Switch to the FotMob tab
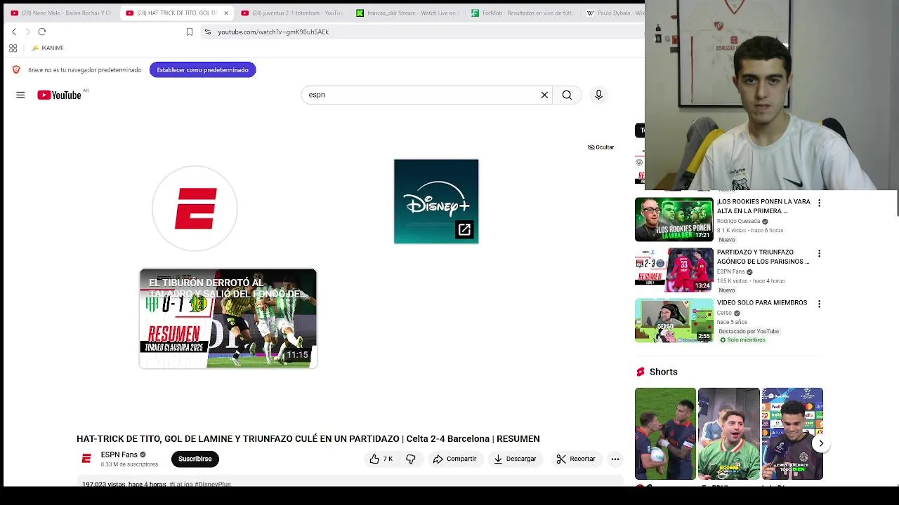899x505 pixels. 523,13
